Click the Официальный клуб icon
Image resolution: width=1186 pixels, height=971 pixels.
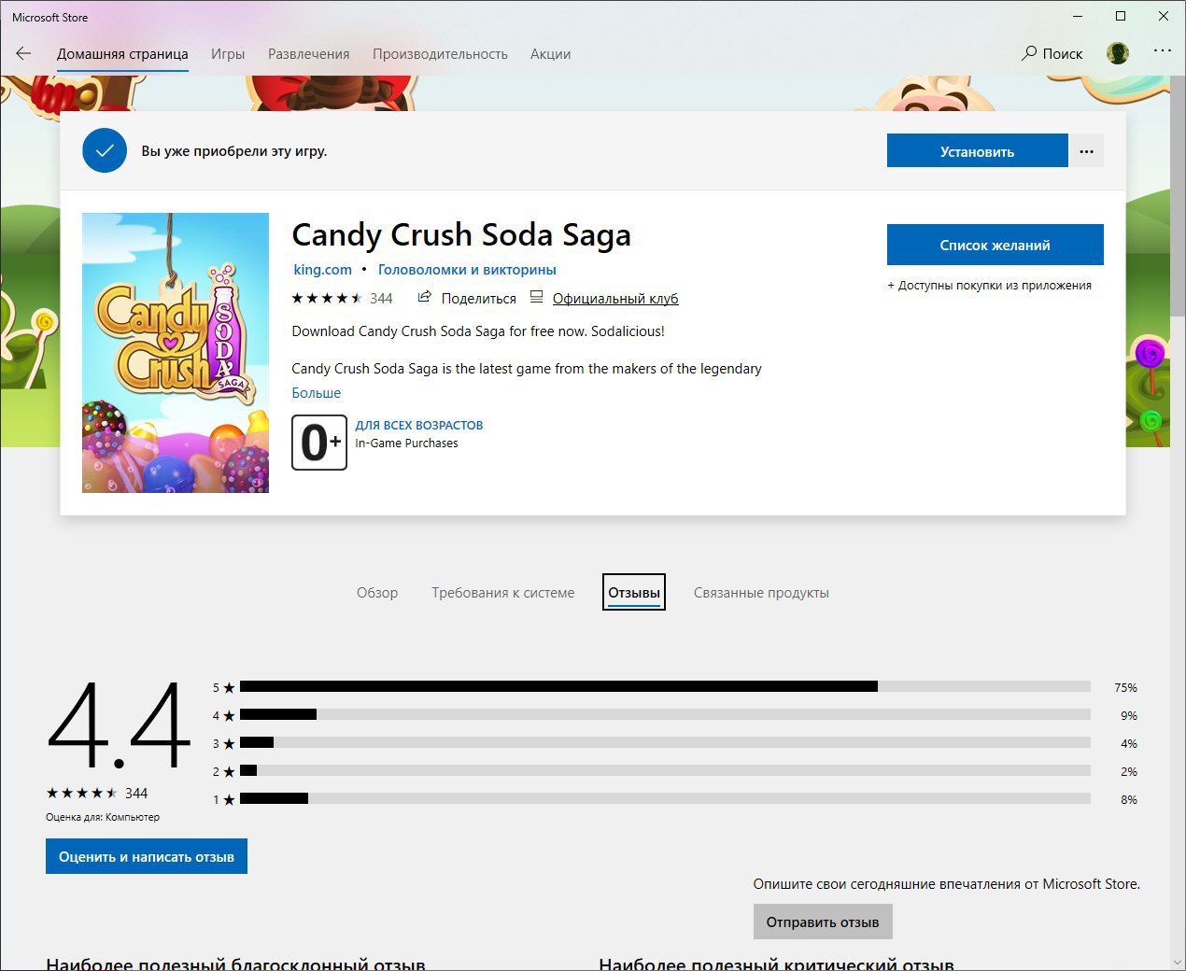coord(536,298)
